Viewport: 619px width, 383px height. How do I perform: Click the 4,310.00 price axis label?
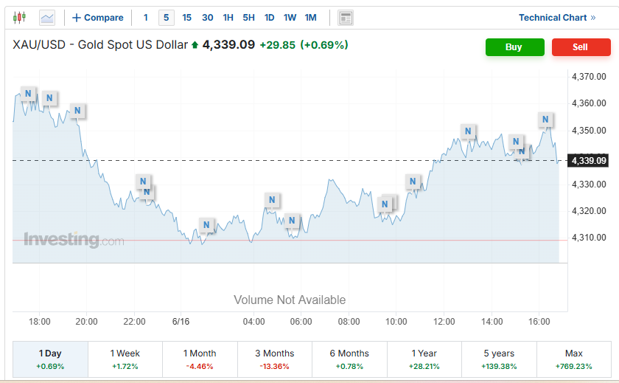[x=589, y=238]
